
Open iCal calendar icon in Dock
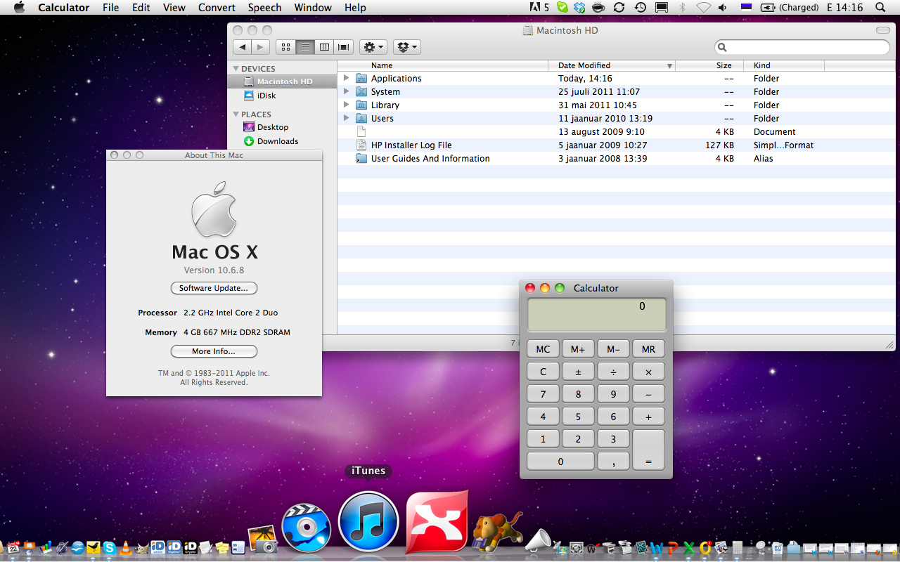pos(13,547)
